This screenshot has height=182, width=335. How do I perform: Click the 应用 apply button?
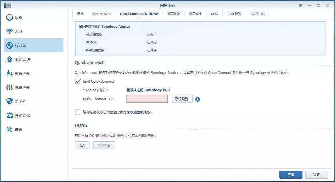(x=291, y=174)
